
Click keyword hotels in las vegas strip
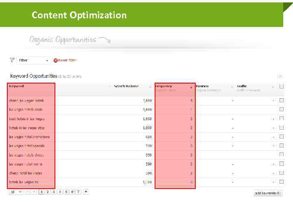[x=27, y=128]
